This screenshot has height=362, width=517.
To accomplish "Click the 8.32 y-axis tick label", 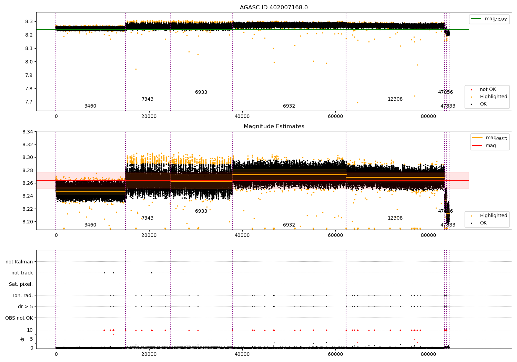I will 28,144.
